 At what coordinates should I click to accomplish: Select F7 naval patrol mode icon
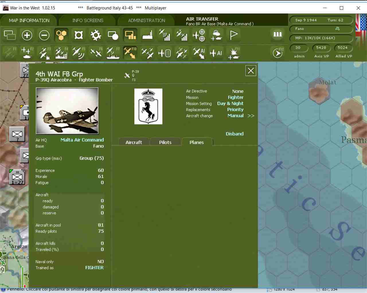113,53
